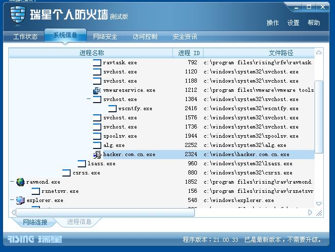The height and width of the screenshot is (252, 335).
Task: Click the path c:\windows\explorer.exe
Action: tap(239, 200)
